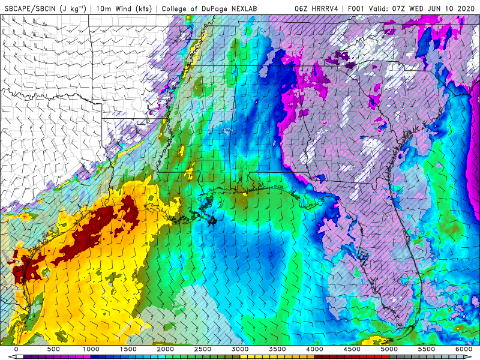
Task: Click the '10m Wind (kts)' header label
Action: (x=124, y=8)
